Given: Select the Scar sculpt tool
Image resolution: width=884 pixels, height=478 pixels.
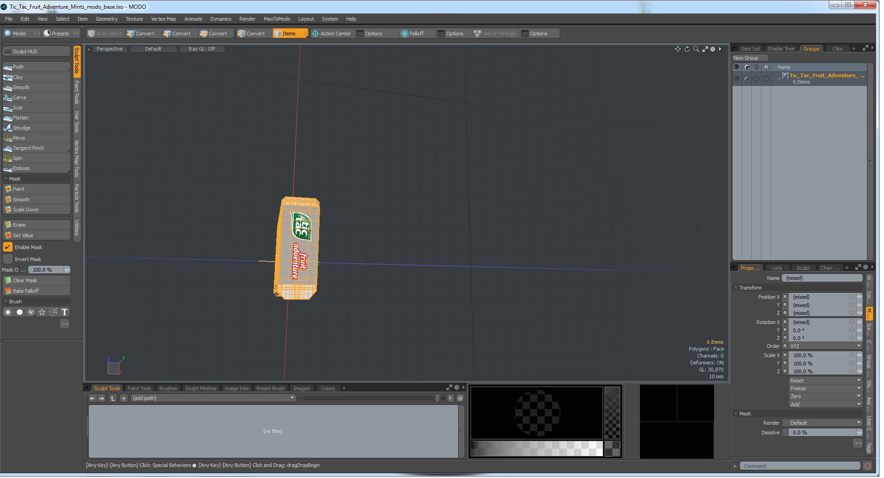Looking at the screenshot, I should pos(36,108).
